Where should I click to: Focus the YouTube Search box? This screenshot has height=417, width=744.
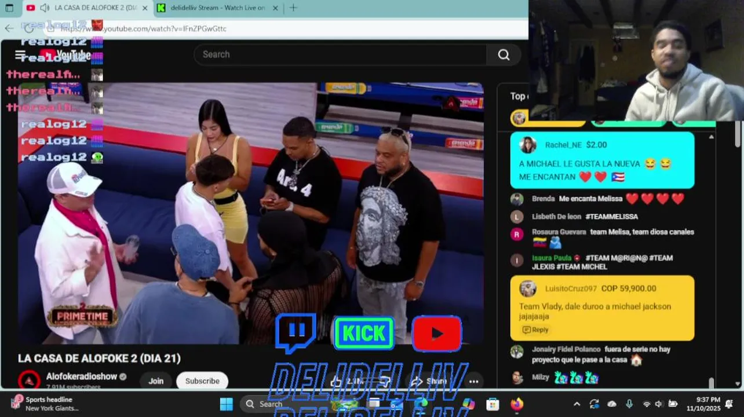click(x=340, y=54)
